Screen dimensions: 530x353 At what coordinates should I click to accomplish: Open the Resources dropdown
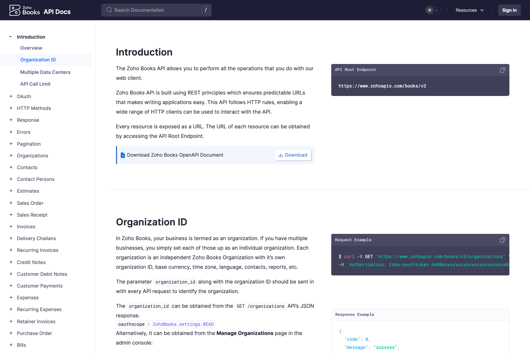coord(470,10)
